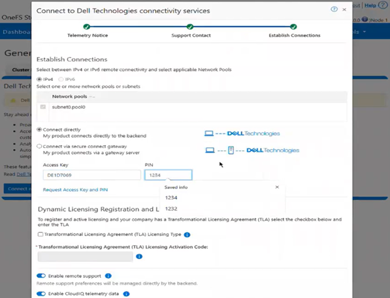The width and height of the screenshot is (390, 298).
Task: Click the Support Contact step checkmark
Action: [188, 27]
